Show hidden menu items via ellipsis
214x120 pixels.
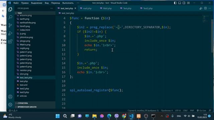point(78,3)
